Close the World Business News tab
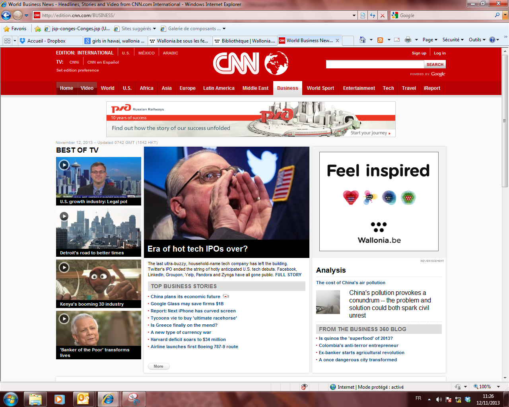 coord(337,41)
